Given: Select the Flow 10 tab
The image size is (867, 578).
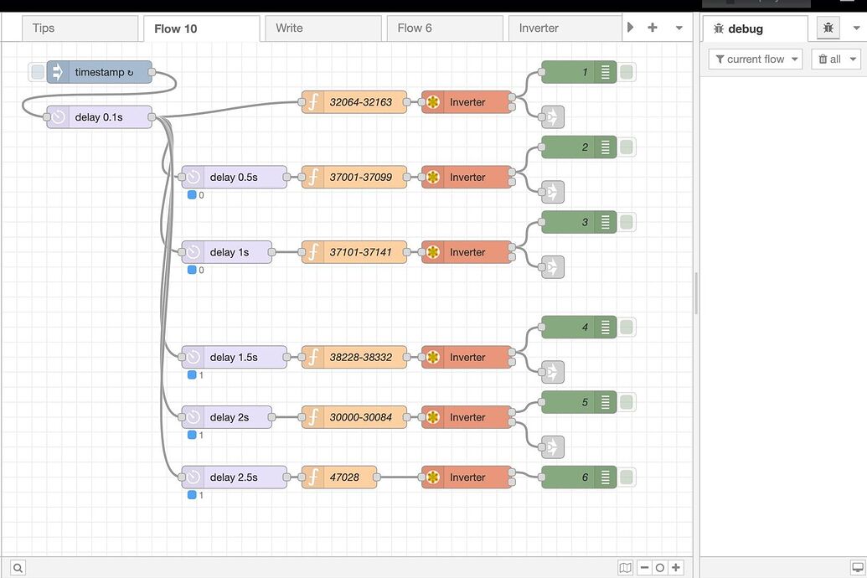Looking at the screenshot, I should (201, 28).
